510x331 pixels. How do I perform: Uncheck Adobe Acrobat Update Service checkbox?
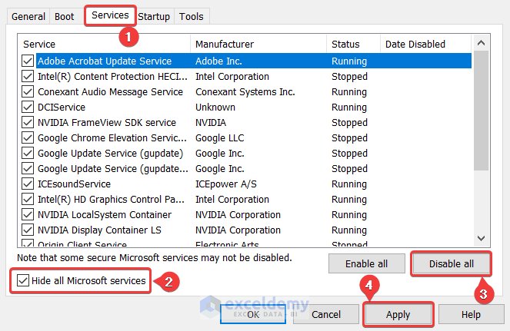coord(28,61)
